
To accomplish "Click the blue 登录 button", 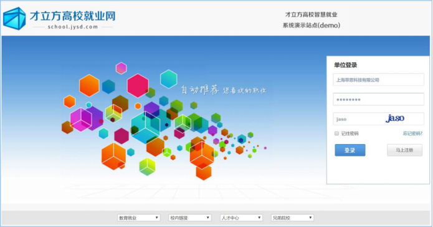I will pyautogui.click(x=350, y=150).
